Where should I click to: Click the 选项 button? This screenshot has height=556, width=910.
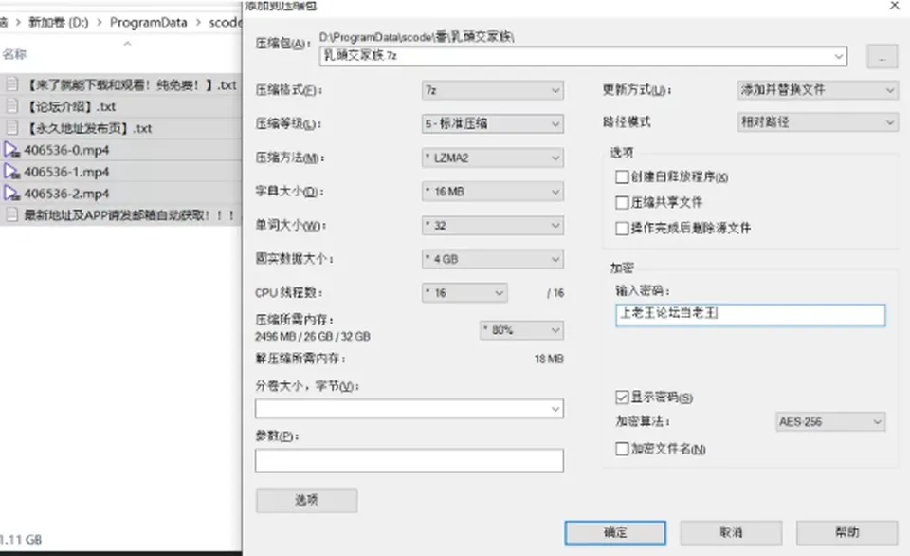point(306,500)
